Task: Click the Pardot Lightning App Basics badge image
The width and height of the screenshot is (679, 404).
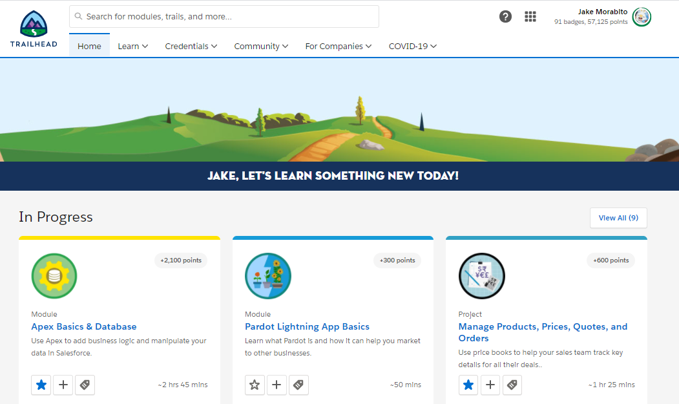Action: (x=268, y=276)
